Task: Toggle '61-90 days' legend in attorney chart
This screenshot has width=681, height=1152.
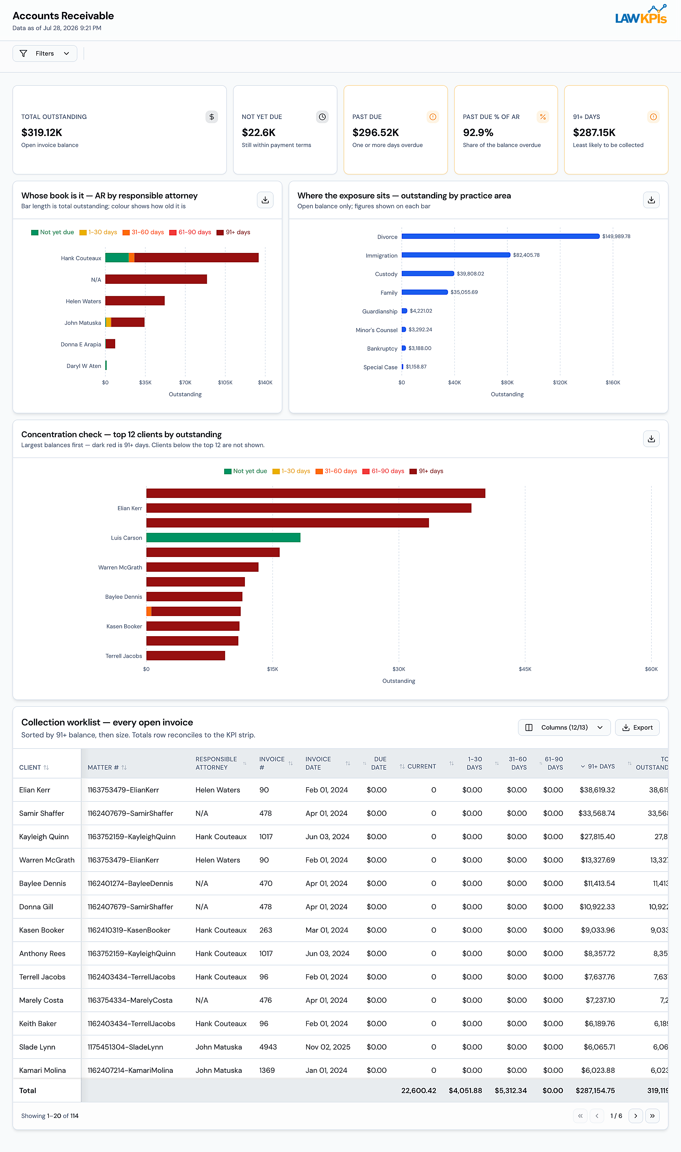Action: coord(190,232)
